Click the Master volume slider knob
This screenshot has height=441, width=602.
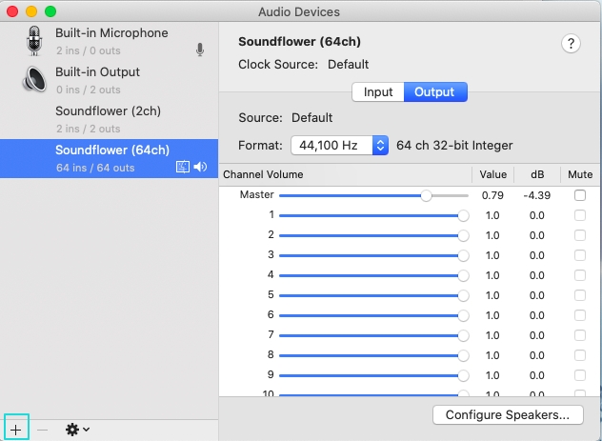pos(426,196)
